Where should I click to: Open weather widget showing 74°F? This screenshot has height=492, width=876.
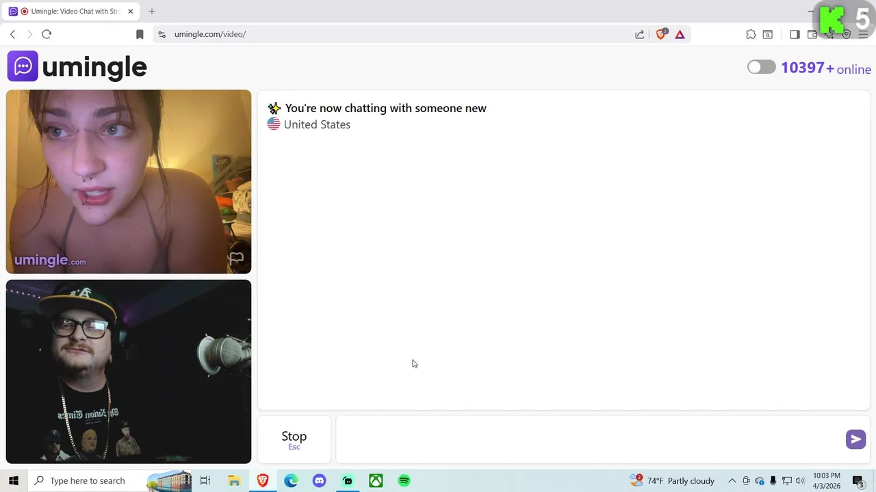[673, 480]
